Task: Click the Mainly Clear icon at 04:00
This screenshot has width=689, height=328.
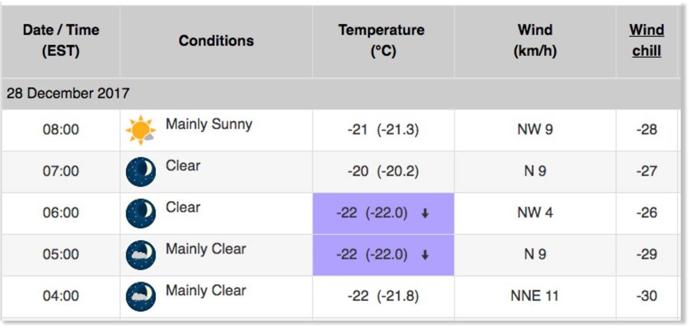Action: pyautogui.click(x=141, y=296)
